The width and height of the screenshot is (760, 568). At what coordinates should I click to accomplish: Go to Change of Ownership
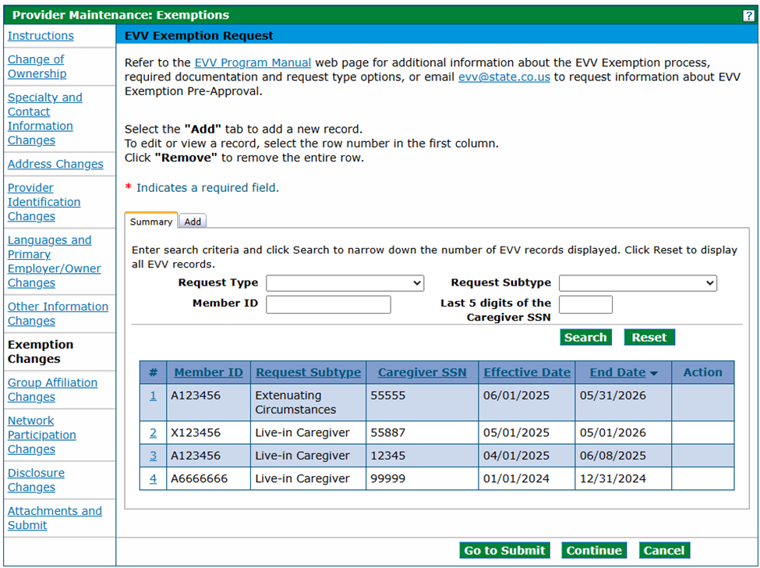click(37, 66)
